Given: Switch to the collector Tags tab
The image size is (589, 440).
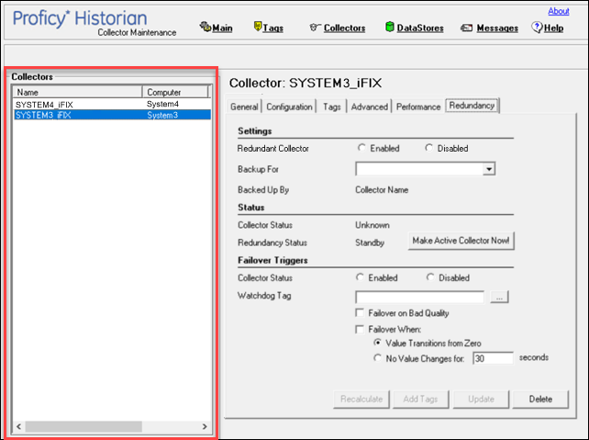Looking at the screenshot, I should [x=332, y=107].
